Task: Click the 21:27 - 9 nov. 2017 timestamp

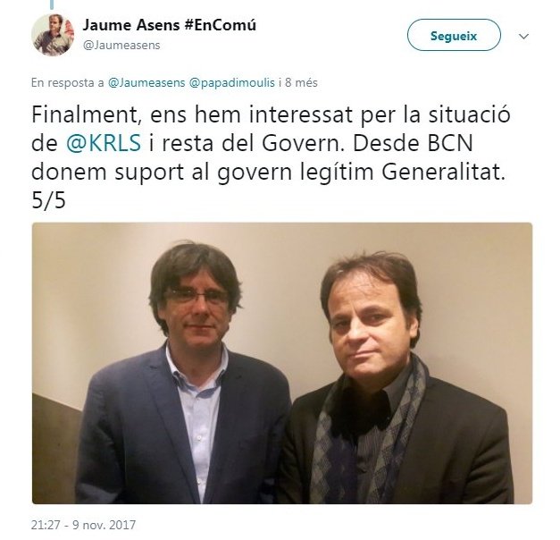Action: (x=83, y=525)
